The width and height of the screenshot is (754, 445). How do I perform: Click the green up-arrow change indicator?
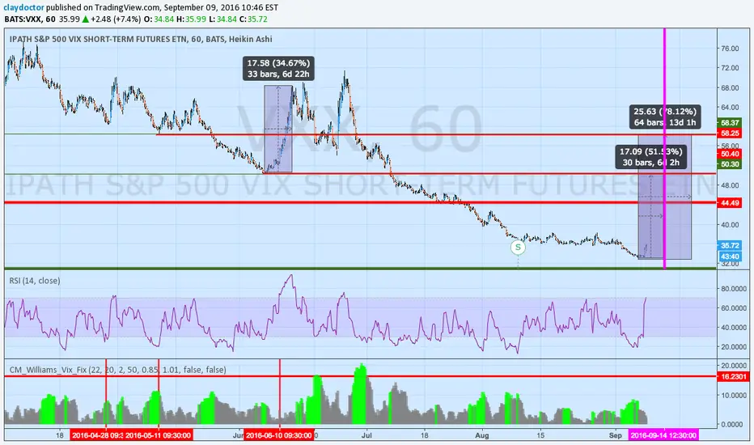[85, 19]
